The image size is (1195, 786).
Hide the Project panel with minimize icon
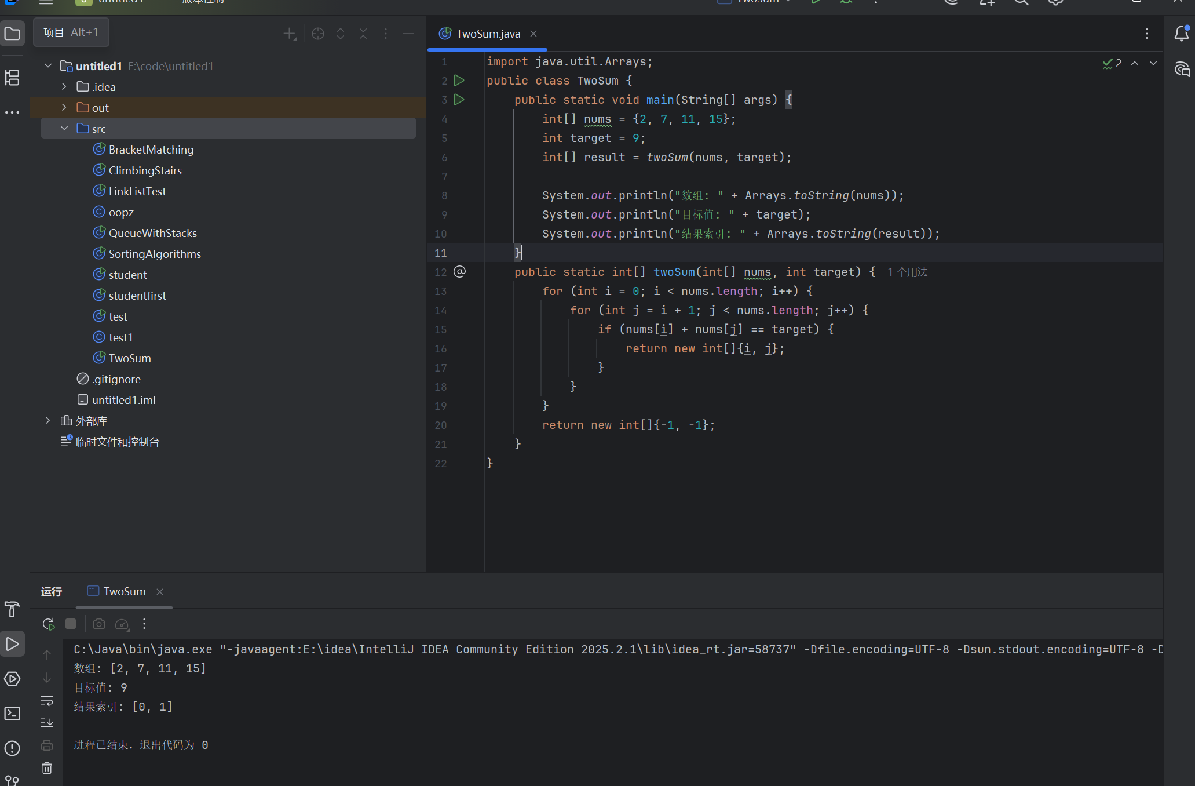[408, 34]
